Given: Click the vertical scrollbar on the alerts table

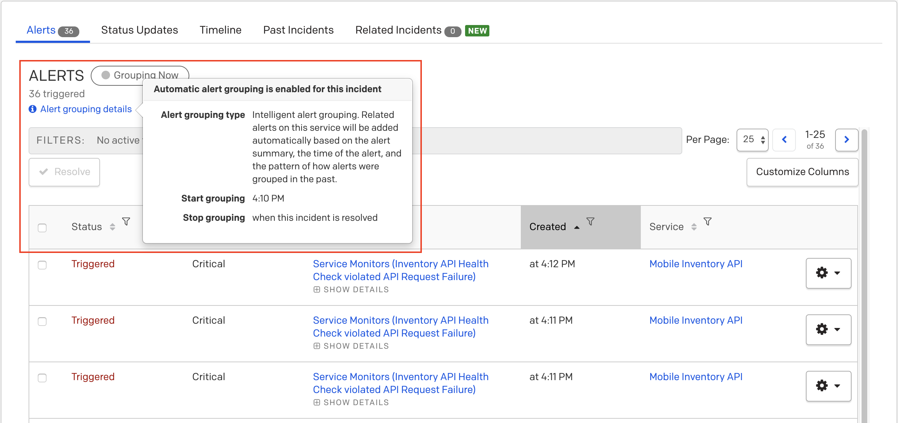Looking at the screenshot, I should click(x=864, y=275).
